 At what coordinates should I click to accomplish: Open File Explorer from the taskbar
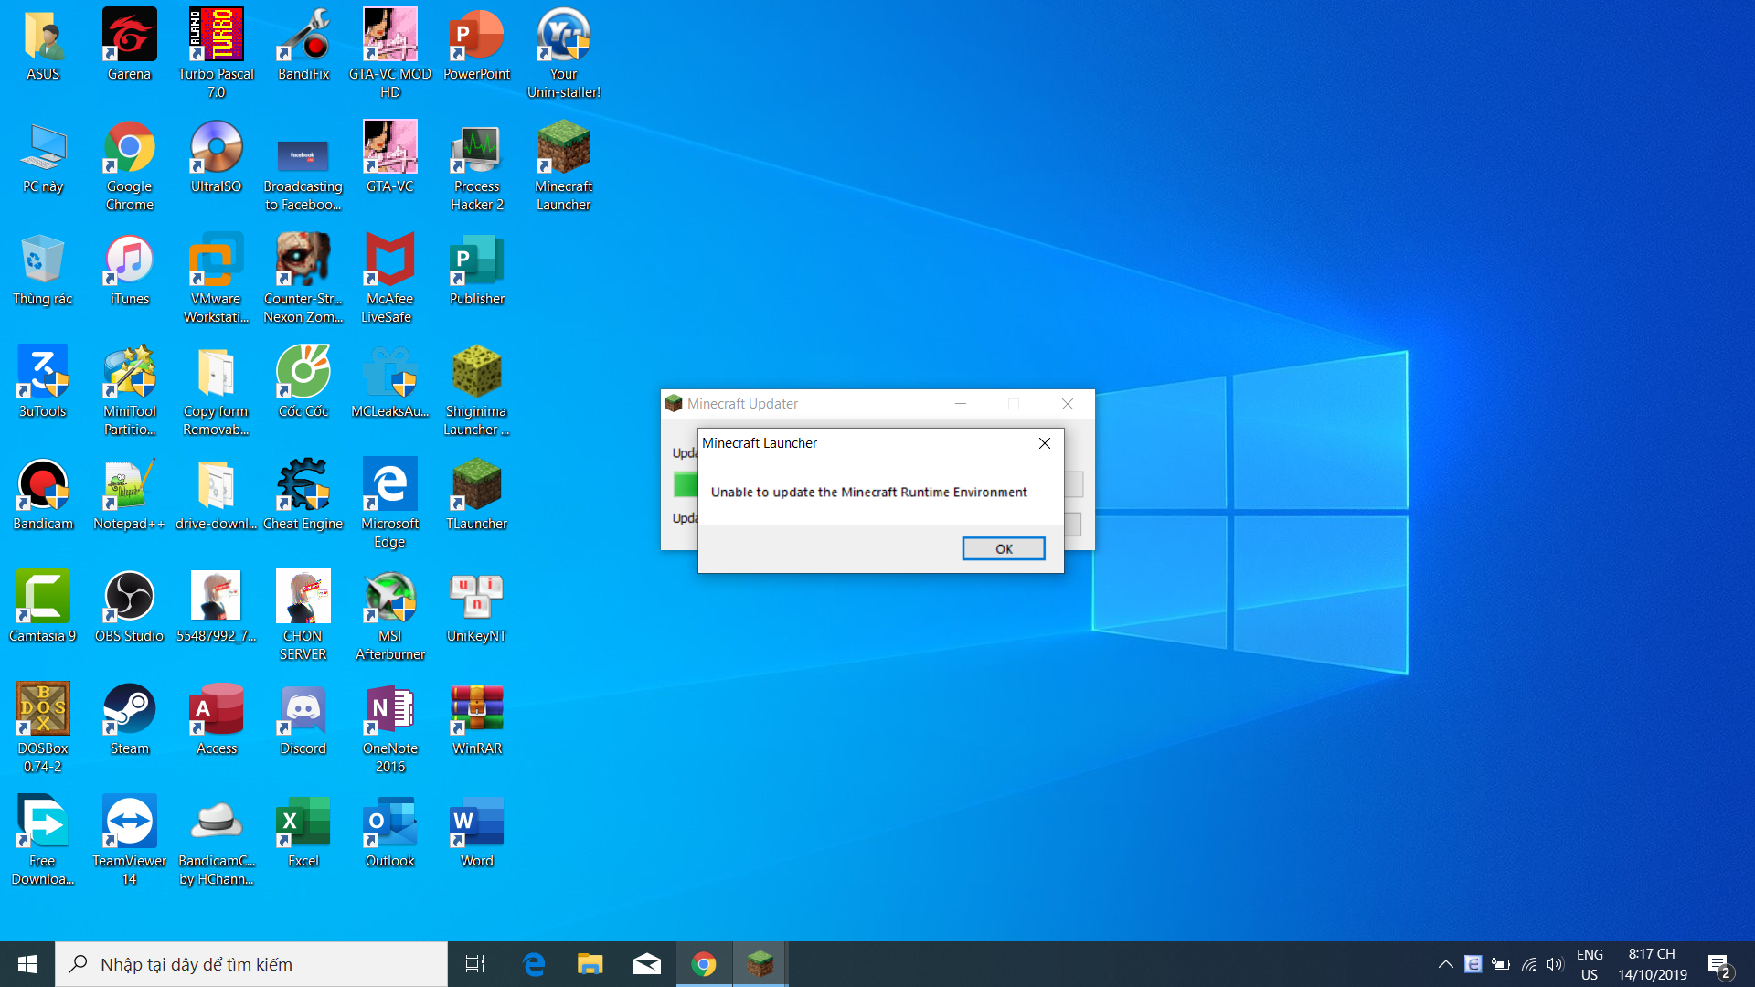tap(590, 964)
